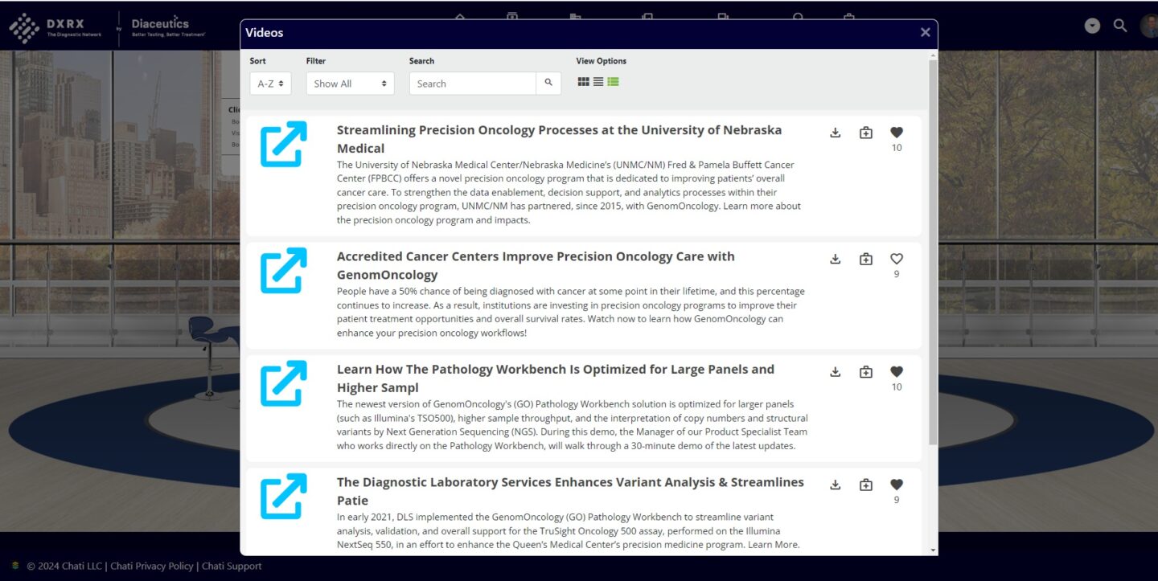Switch to grid view layout

point(583,82)
